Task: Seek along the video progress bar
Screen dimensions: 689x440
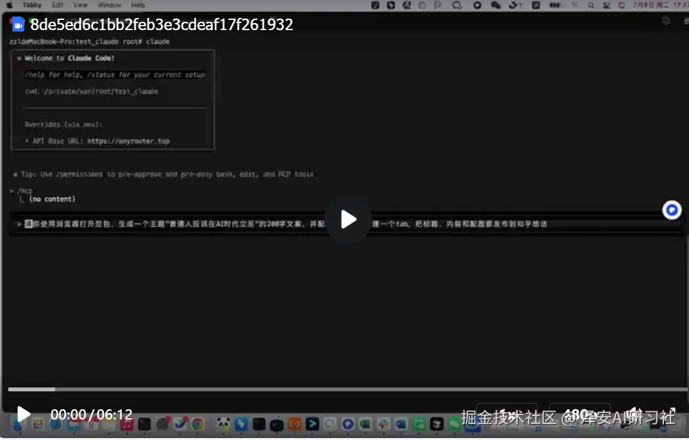Action: tap(347, 389)
